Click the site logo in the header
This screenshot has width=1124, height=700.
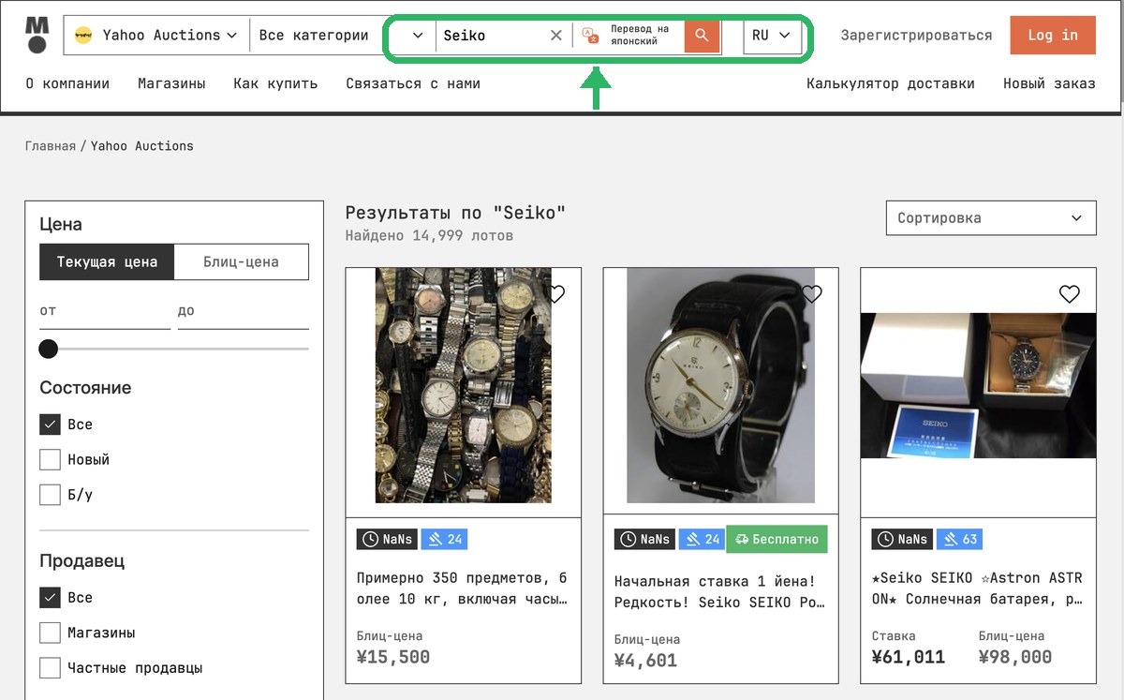pyautogui.click(x=37, y=35)
